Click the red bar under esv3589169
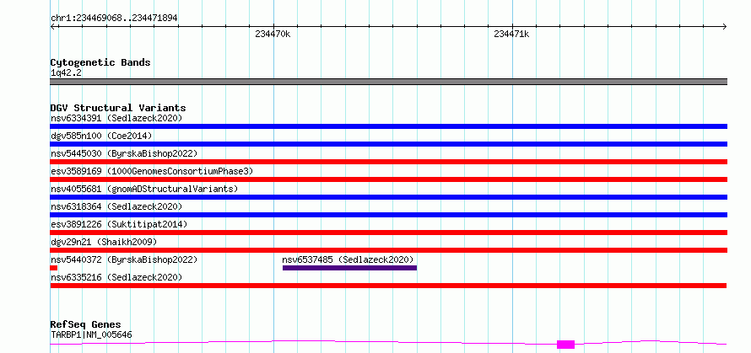The height and width of the screenshot is (353, 751). point(388,179)
